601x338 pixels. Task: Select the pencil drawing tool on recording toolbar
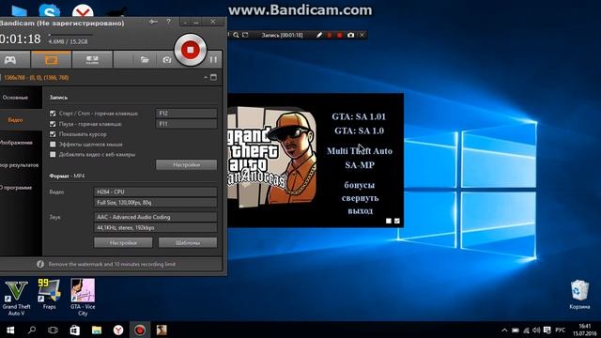[x=319, y=35]
